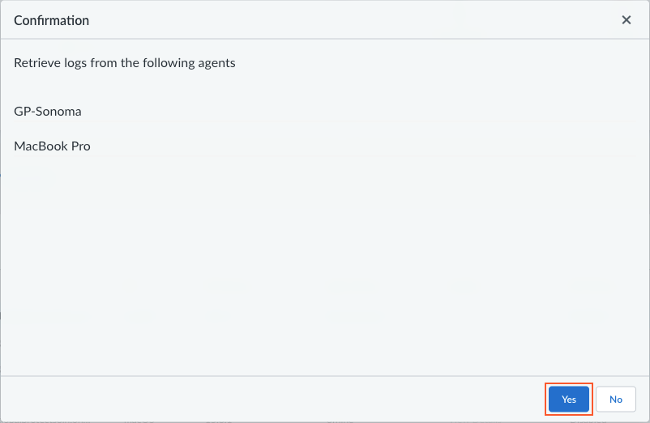Click the 'GP' prefix of GP-Sonoma

click(x=23, y=111)
